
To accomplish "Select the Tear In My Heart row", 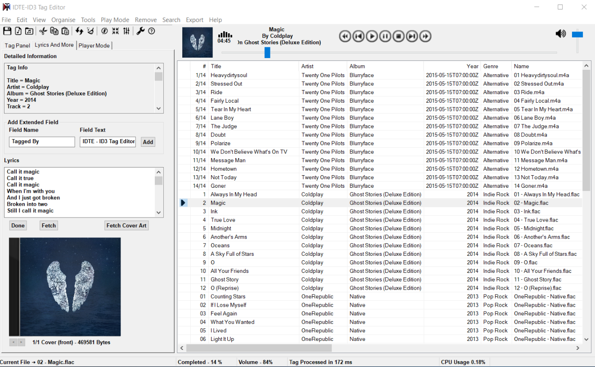I will pyautogui.click(x=379, y=109).
